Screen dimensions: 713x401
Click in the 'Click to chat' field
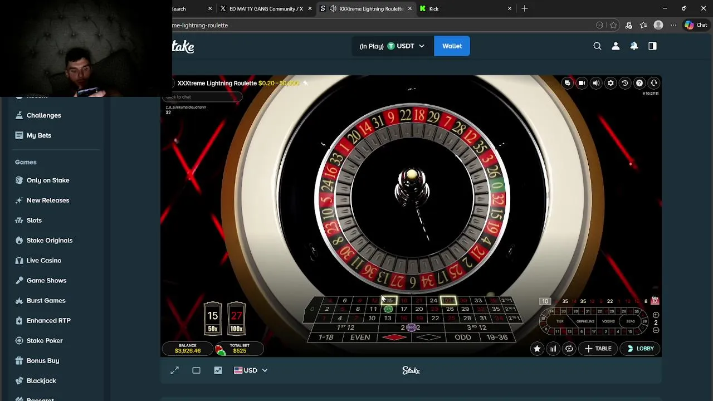tap(203, 97)
